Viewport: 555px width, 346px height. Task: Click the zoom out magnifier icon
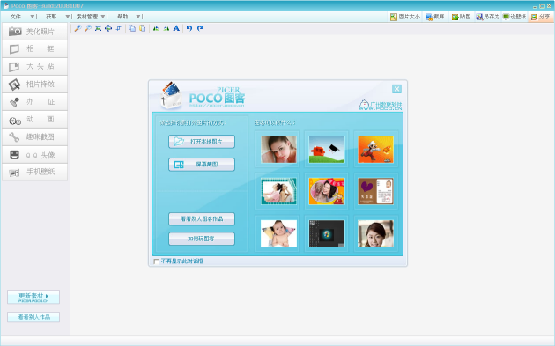click(88, 28)
